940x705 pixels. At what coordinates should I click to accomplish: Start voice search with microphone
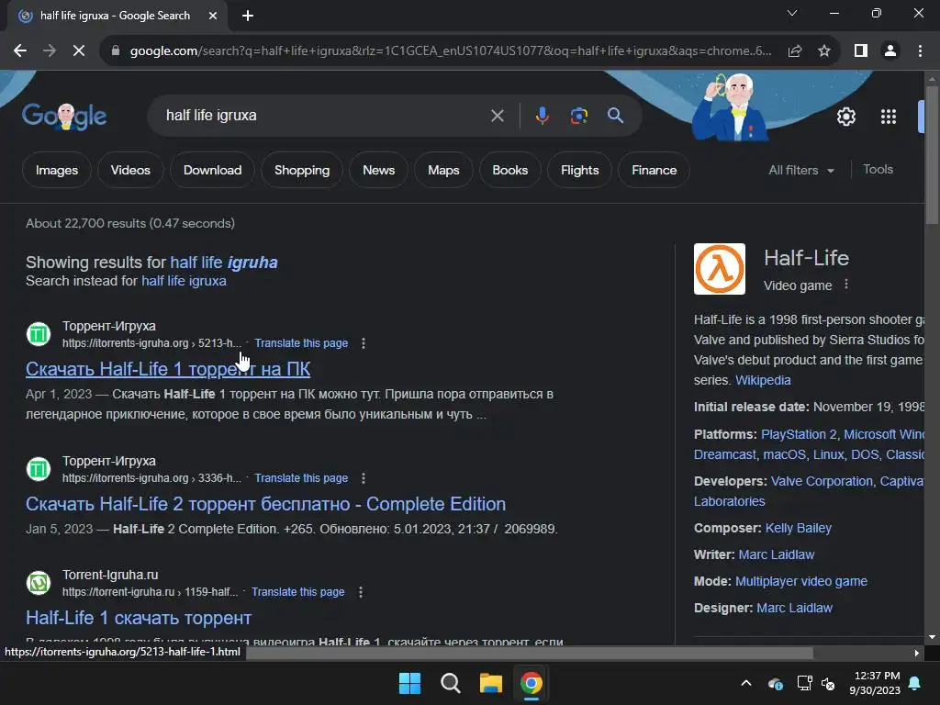point(542,116)
